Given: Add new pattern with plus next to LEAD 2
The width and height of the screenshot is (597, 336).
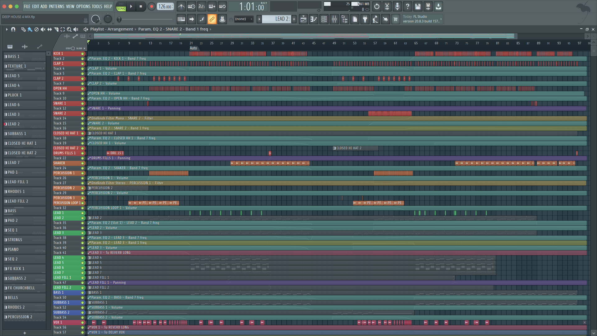Looking at the screenshot, I should coord(294,19).
